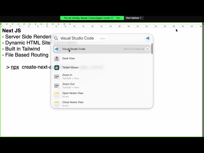Click the Spotlight magnifying glass icon
Viewport: 204px width, 153px height.
(x=56, y=38)
